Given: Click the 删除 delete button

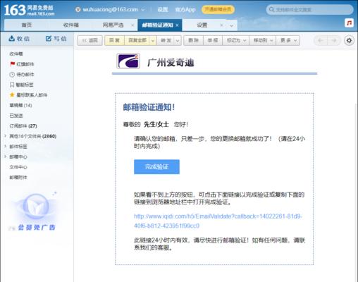Looking at the screenshot, I should point(194,40).
